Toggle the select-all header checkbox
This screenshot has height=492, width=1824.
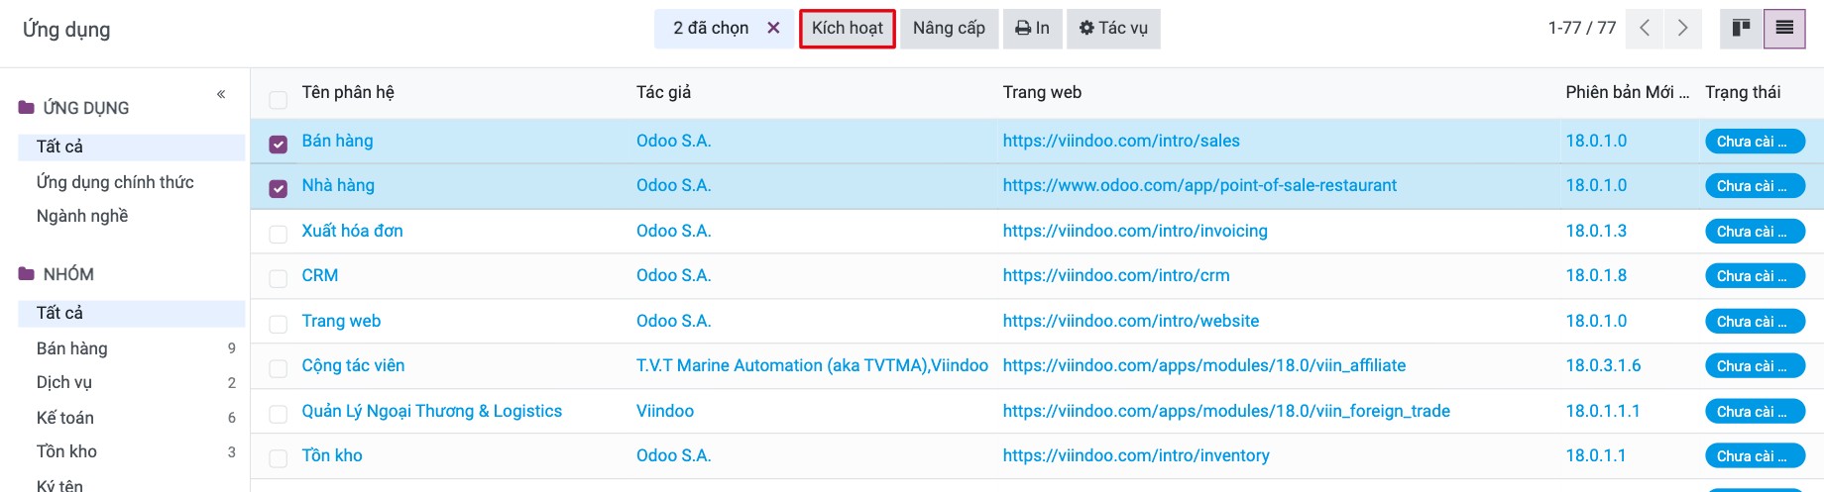[x=279, y=99]
